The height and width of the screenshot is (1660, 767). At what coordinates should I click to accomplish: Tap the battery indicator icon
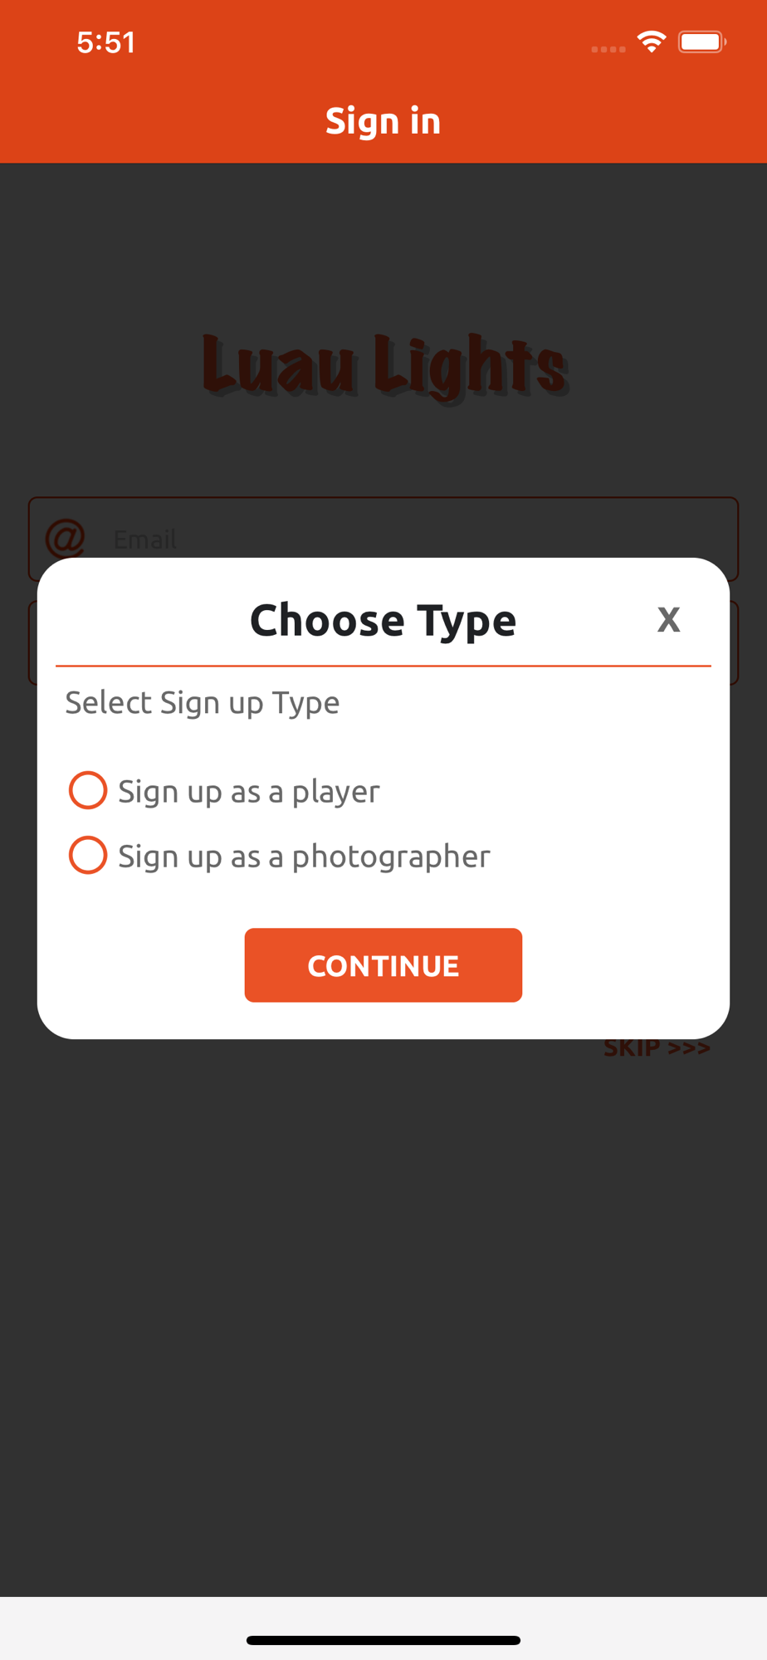click(x=702, y=41)
